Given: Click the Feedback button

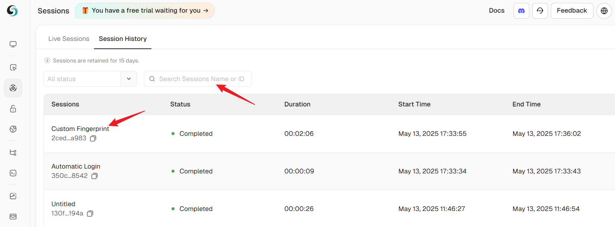Looking at the screenshot, I should click(x=571, y=11).
